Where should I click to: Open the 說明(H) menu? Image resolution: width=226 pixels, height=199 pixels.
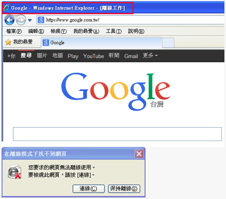(136, 31)
